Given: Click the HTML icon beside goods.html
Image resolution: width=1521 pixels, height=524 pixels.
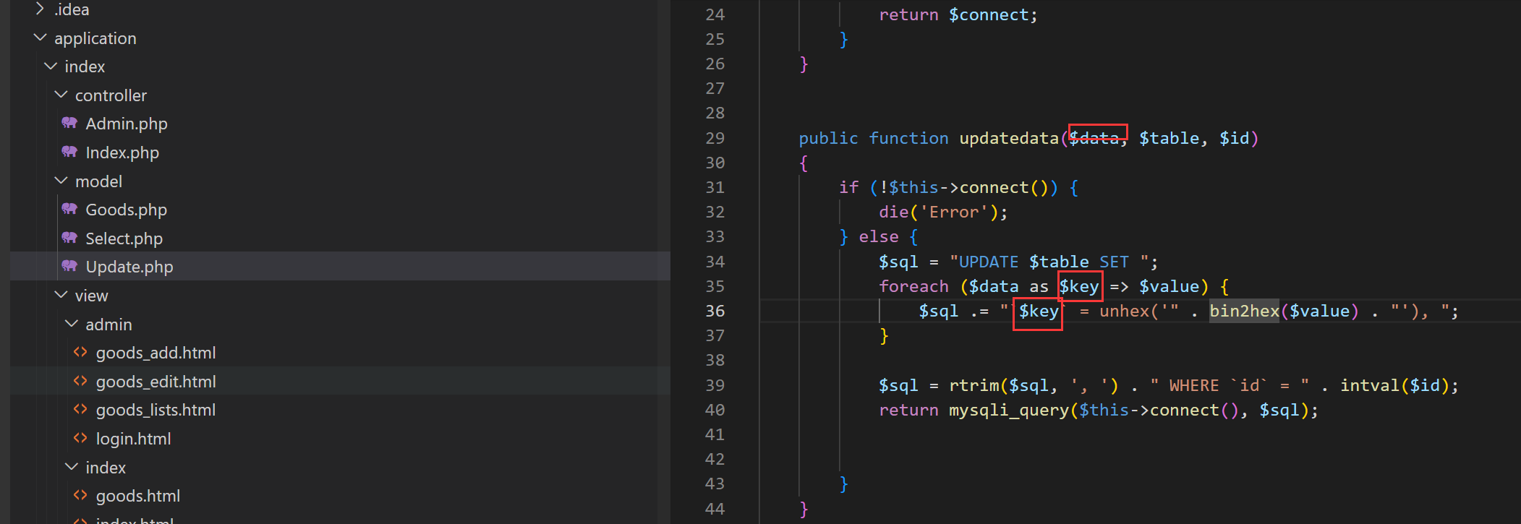Looking at the screenshot, I should pyautogui.click(x=80, y=495).
